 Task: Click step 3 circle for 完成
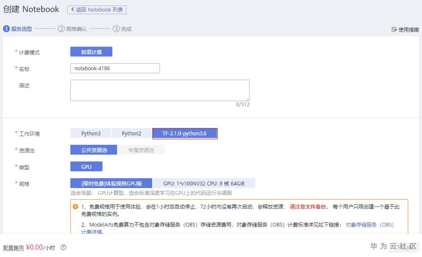point(116,29)
